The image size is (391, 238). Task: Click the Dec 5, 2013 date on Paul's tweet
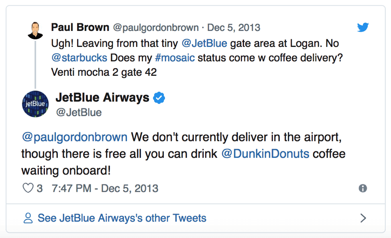pyautogui.click(x=234, y=28)
